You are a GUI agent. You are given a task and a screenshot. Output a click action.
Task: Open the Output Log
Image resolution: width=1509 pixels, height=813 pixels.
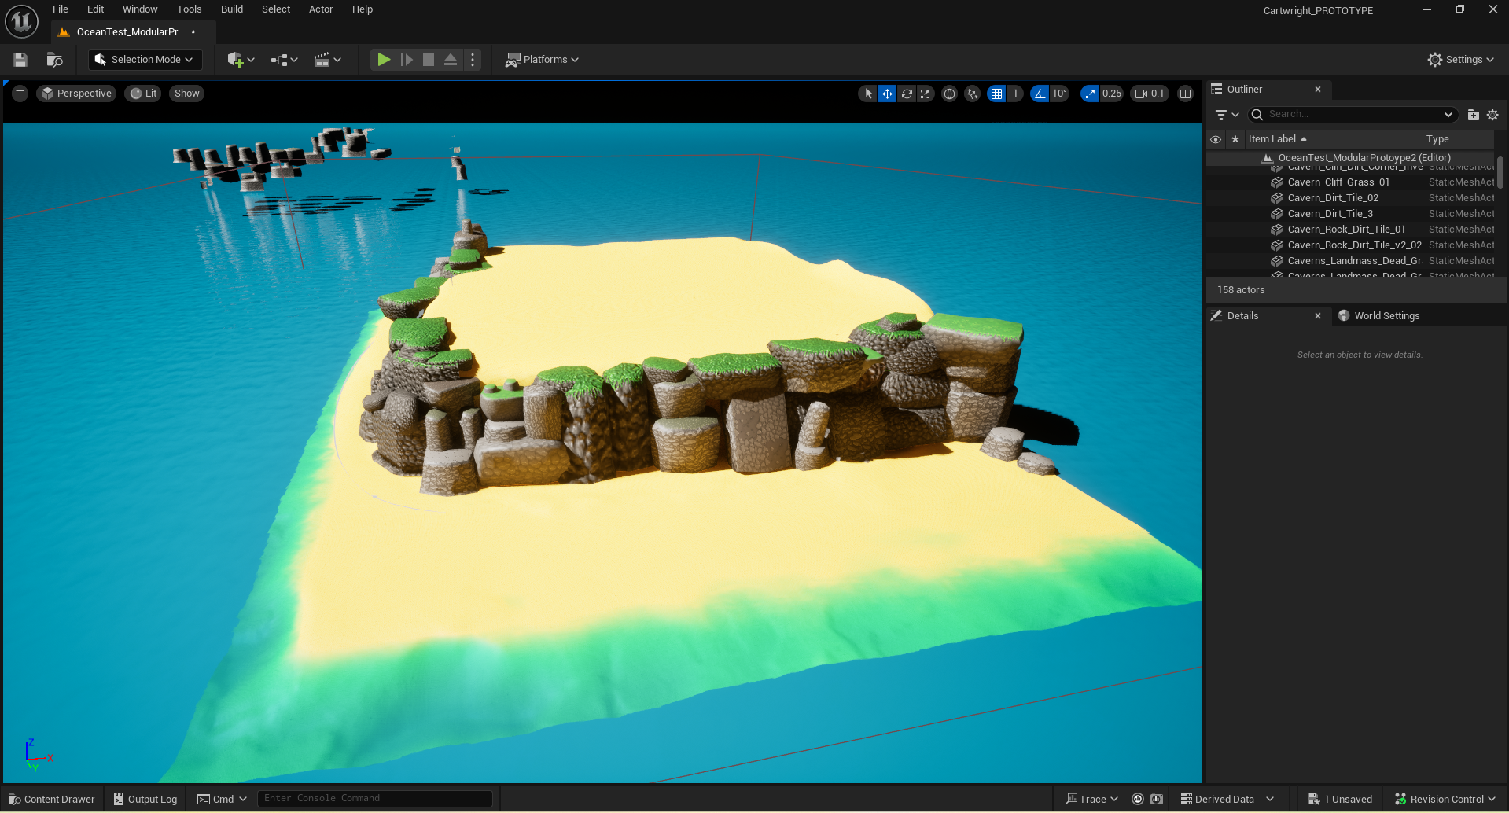click(145, 800)
